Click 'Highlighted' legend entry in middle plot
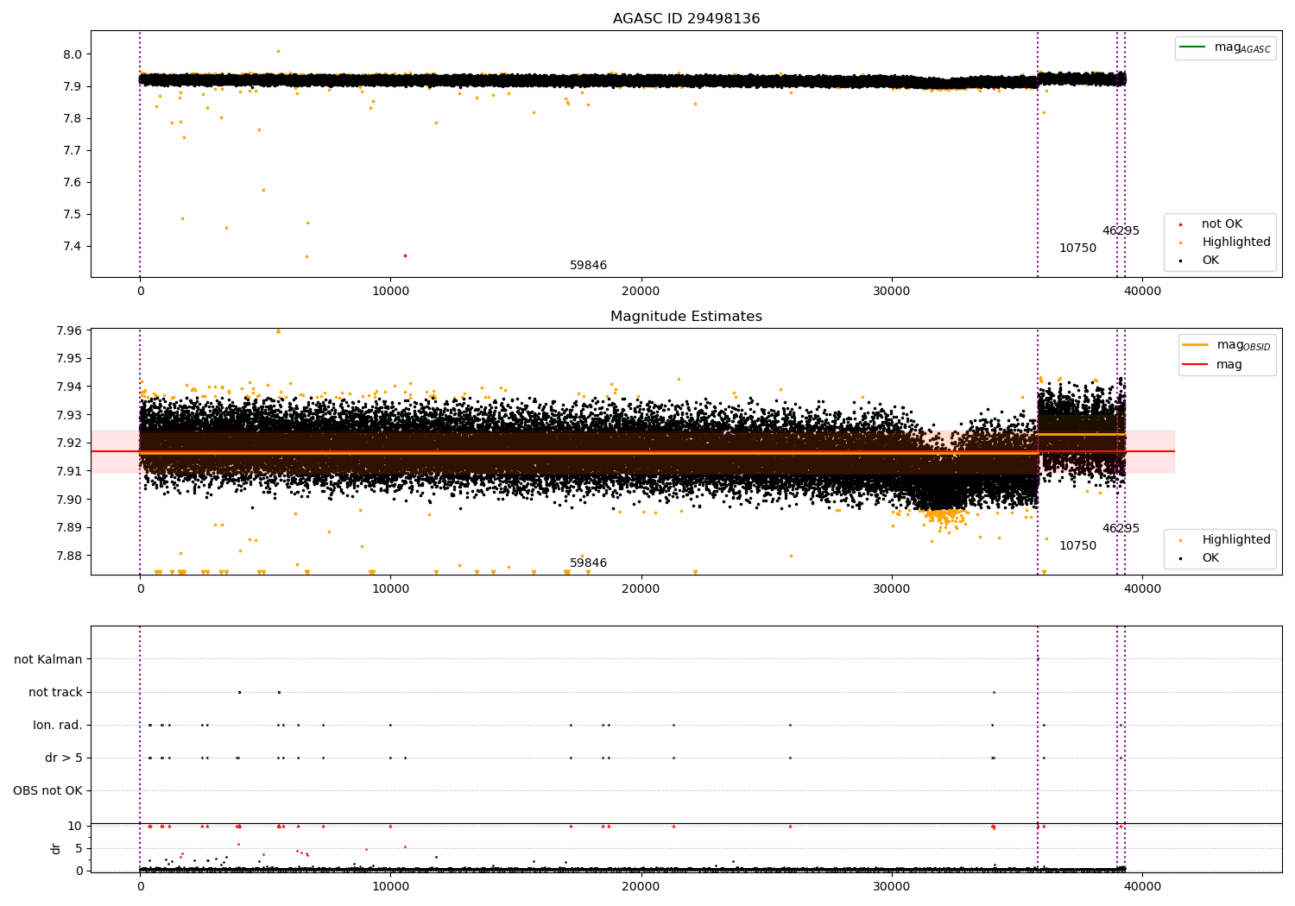Viewport: 1295px width, 906px height. [x=1236, y=540]
